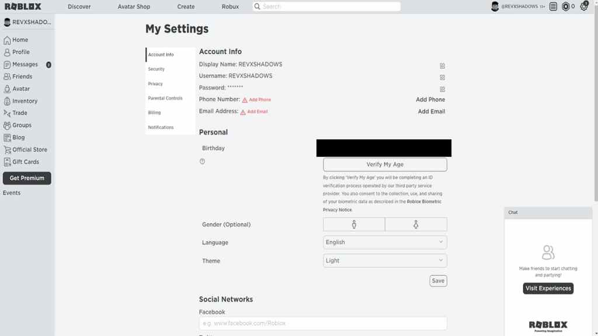Image resolution: width=598 pixels, height=336 pixels.
Task: Switch to the Security settings tab
Action: pyautogui.click(x=157, y=69)
